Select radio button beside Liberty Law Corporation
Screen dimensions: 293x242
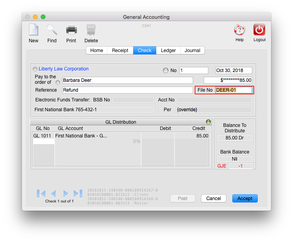[35, 69]
